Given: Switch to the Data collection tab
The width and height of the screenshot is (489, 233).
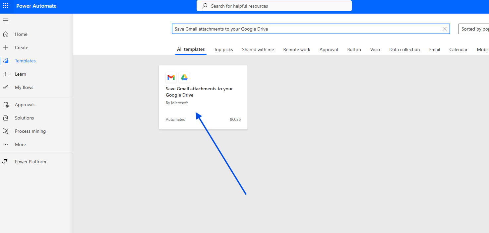Looking at the screenshot, I should point(404,49).
